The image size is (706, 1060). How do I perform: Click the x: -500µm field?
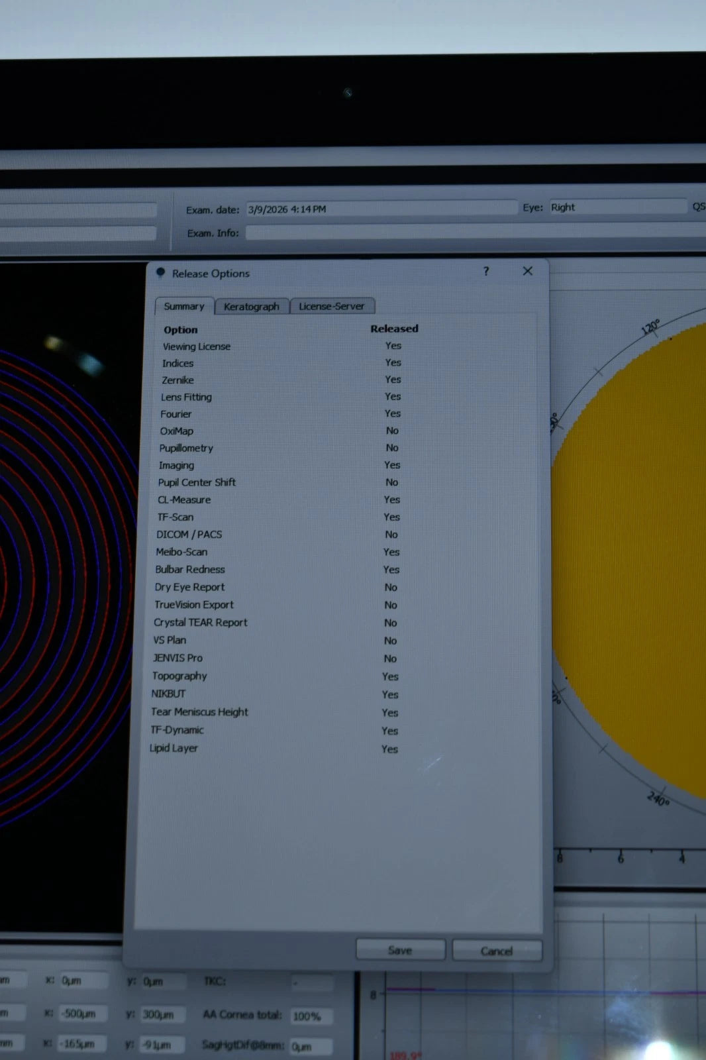(83, 1014)
